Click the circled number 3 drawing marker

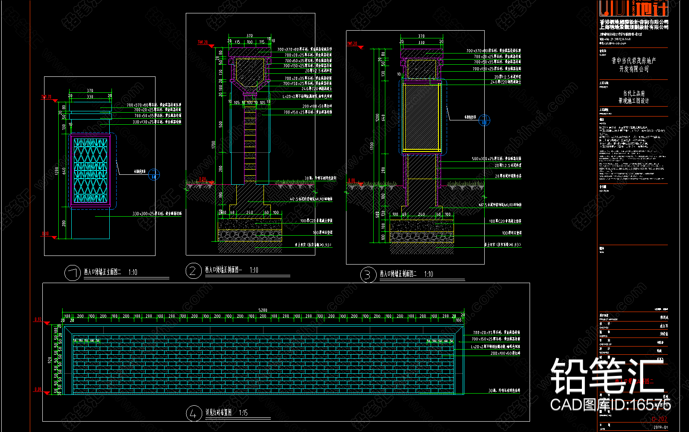point(368,274)
